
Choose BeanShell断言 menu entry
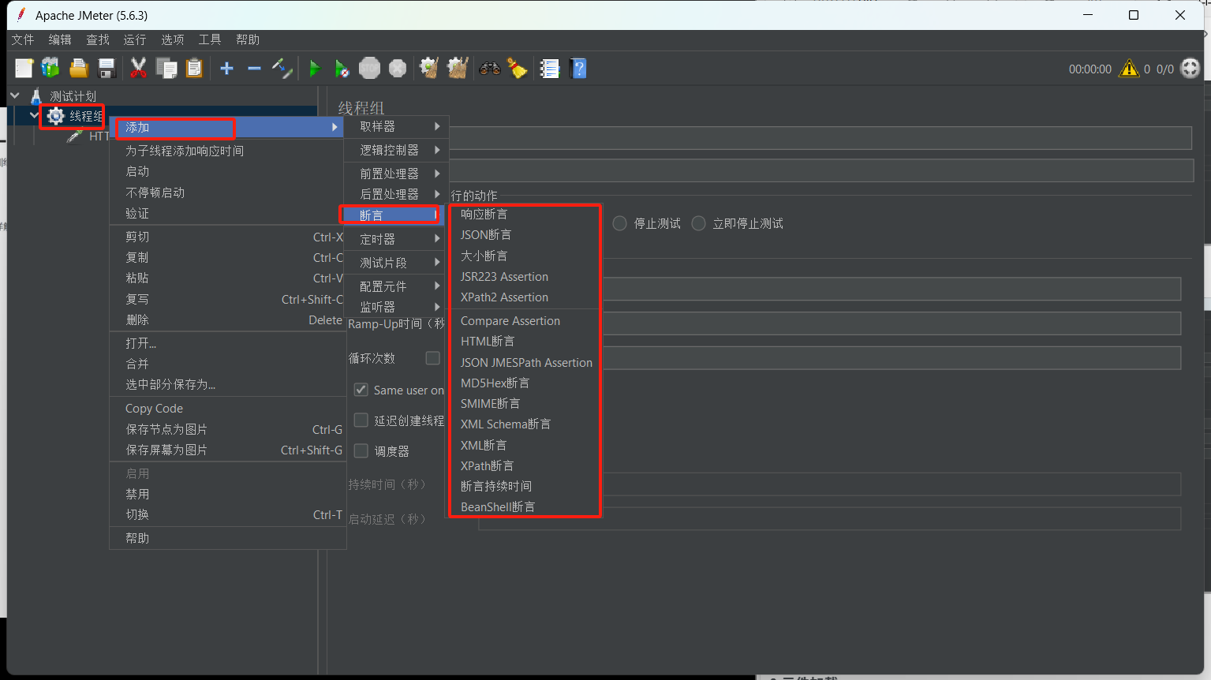[x=525, y=507]
